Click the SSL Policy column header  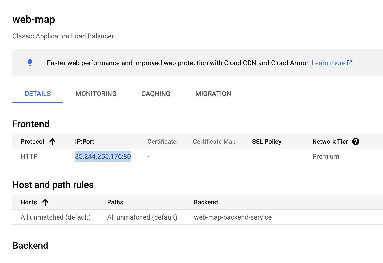[267, 142]
